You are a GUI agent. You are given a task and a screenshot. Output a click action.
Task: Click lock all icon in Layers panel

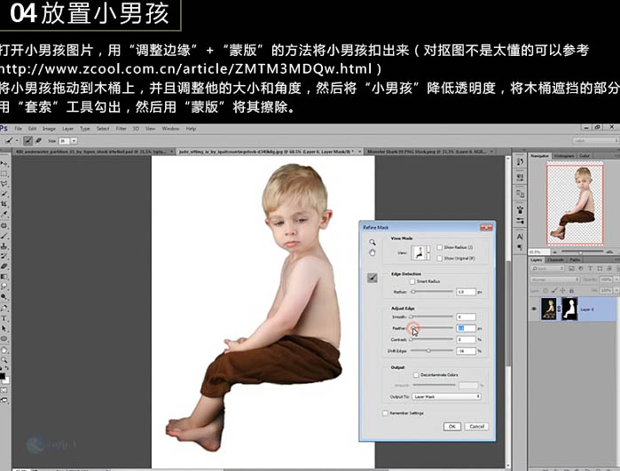[571, 291]
